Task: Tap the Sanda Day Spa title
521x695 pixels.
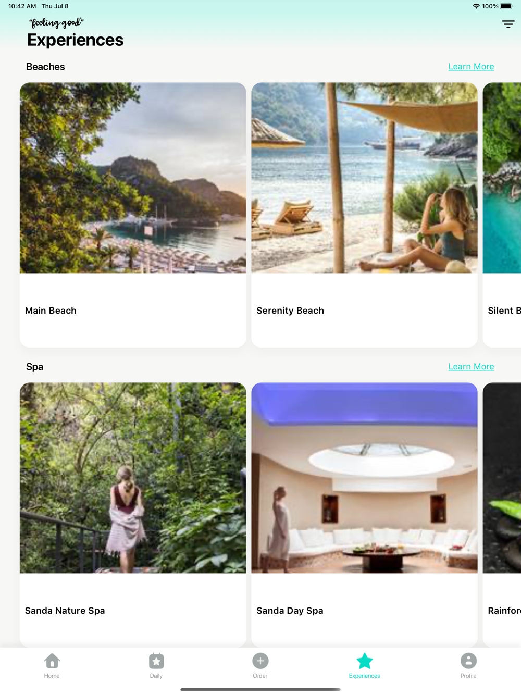Action: [290, 611]
